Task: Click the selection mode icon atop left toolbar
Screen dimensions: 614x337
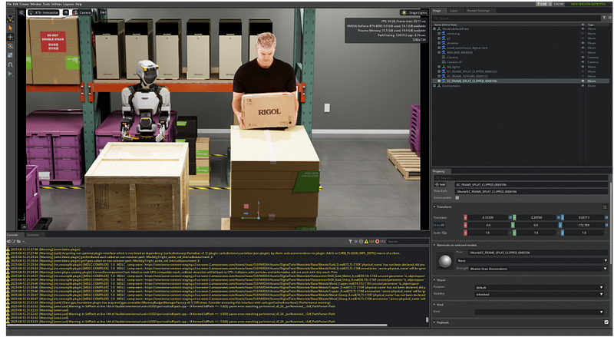Action: [11, 18]
